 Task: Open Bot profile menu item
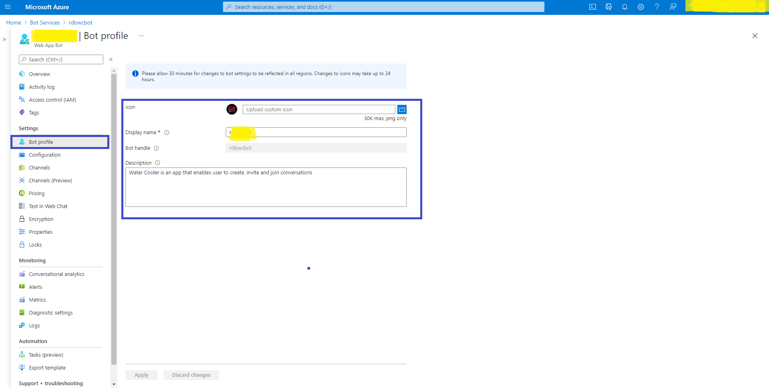60,142
